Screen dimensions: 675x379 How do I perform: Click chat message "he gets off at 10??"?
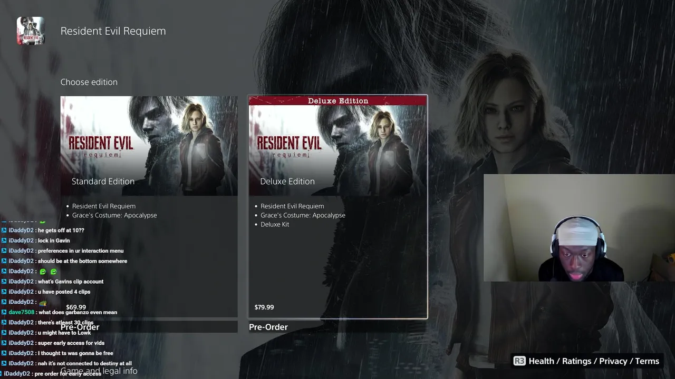pos(61,230)
